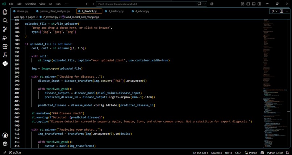Viewport: 292px width, 155px height.
Task: Open the Source Control view
Action: (5, 29)
